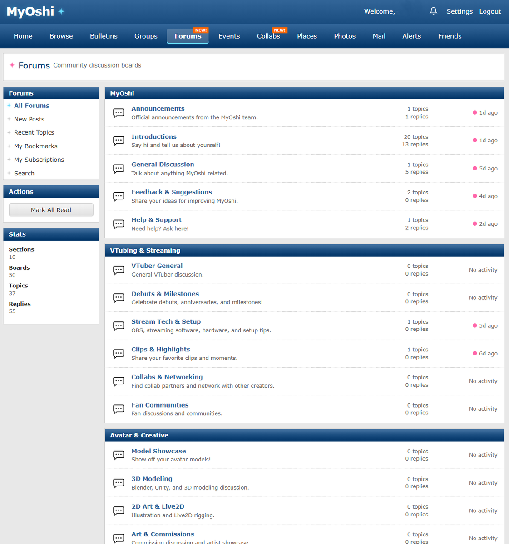Image resolution: width=509 pixels, height=544 pixels.
Task: Open the Art & Commissions board link
Action: 163,534
